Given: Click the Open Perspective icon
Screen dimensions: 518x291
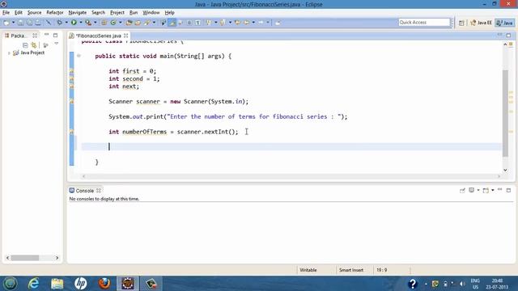Looking at the screenshot, I should [461, 23].
